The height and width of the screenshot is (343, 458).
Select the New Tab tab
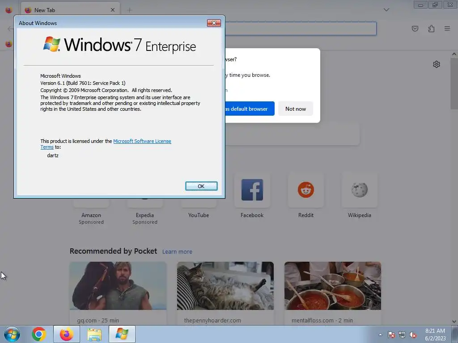pos(70,10)
